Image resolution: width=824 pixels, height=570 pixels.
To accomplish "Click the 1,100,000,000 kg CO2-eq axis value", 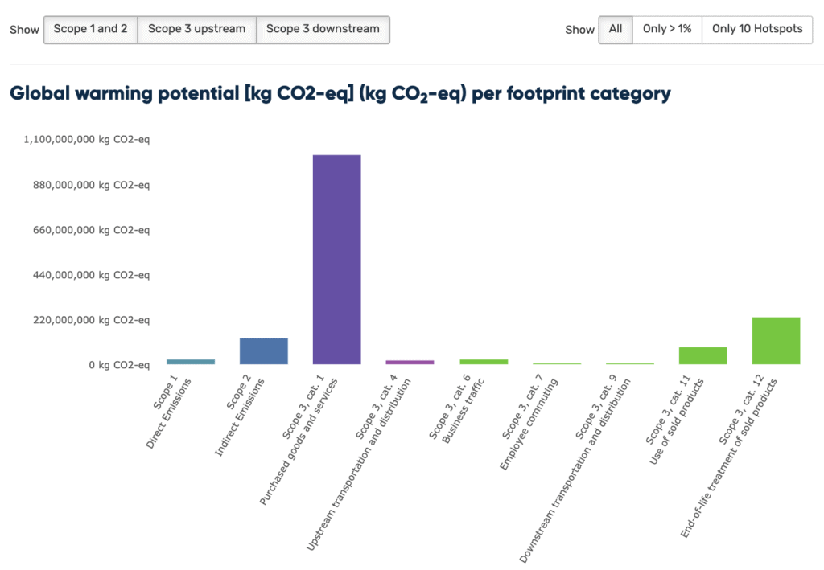I will [x=87, y=140].
